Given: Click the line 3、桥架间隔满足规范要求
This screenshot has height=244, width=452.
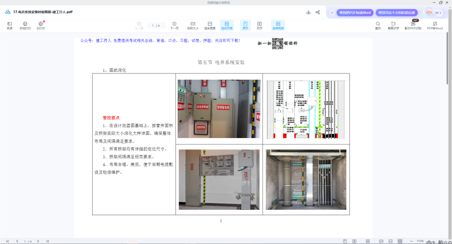Looking at the screenshot, I should point(128,157).
